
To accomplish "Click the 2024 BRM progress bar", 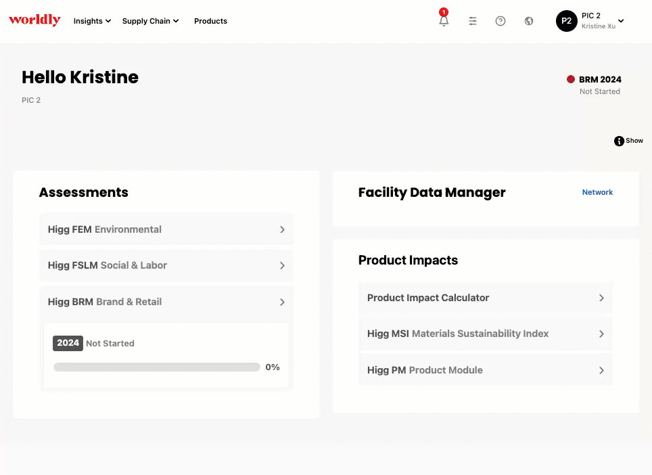I will [157, 367].
